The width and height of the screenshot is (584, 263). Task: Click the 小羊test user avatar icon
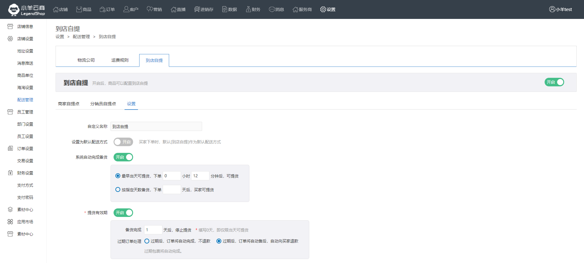[552, 9]
